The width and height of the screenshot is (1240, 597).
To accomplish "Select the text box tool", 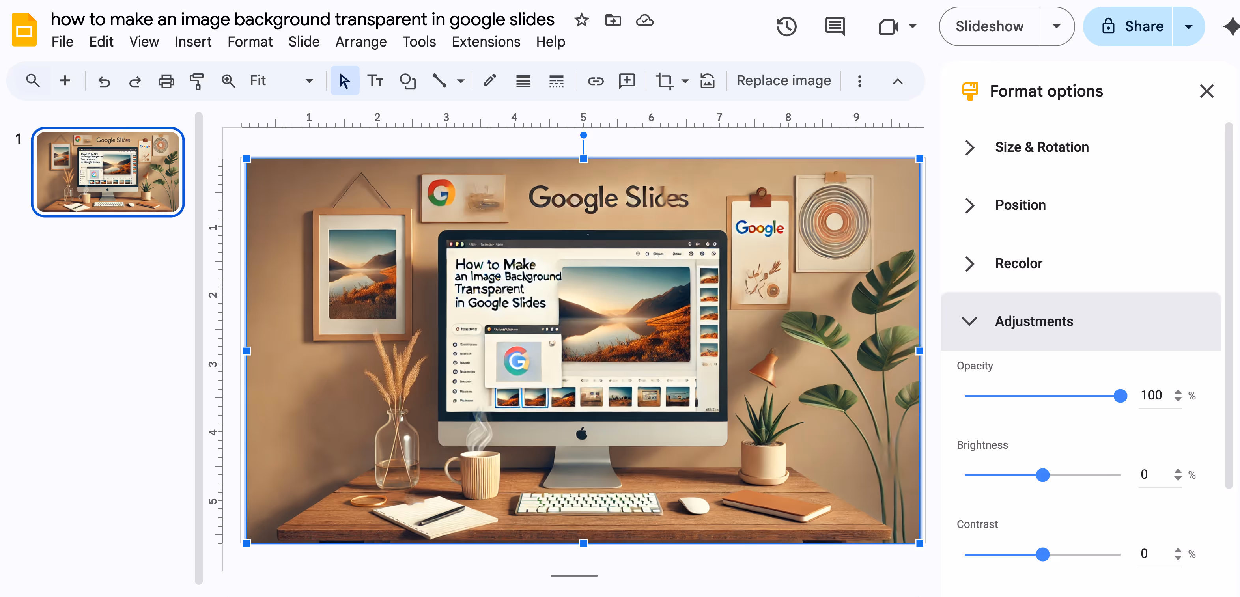I will click(x=375, y=80).
